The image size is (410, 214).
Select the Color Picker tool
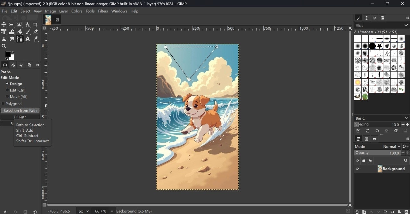[x=36, y=39]
